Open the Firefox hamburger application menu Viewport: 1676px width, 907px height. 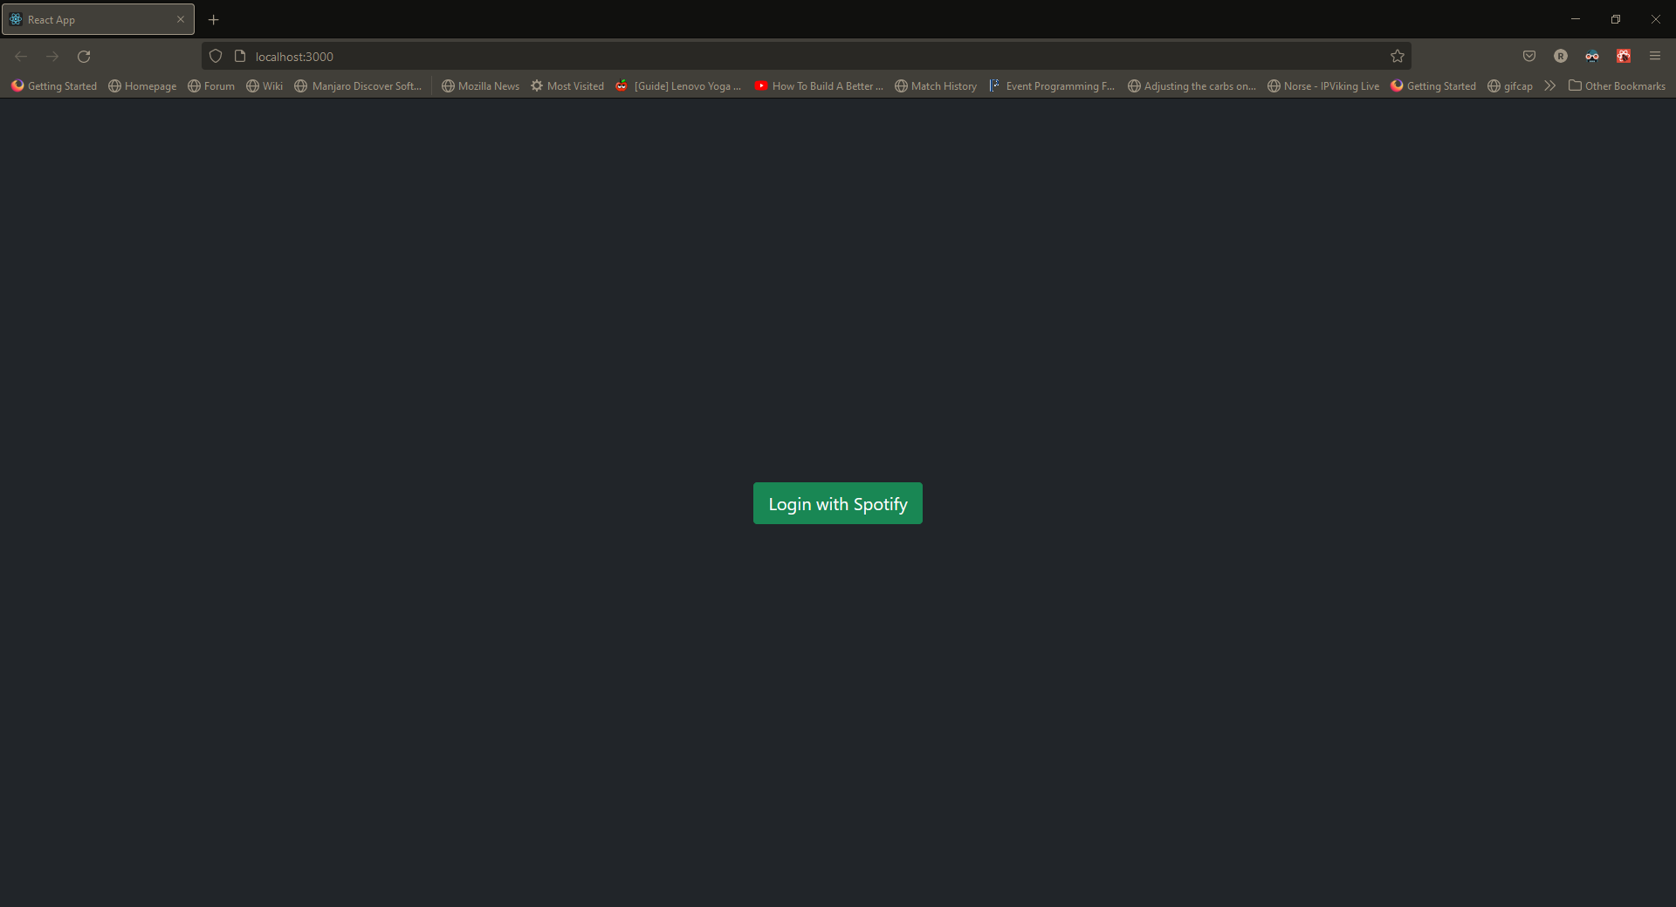tap(1655, 57)
